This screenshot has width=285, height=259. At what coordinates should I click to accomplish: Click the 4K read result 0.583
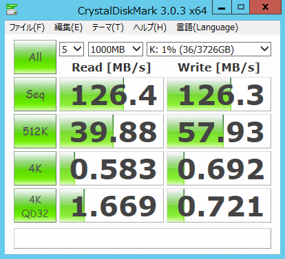click(x=112, y=168)
